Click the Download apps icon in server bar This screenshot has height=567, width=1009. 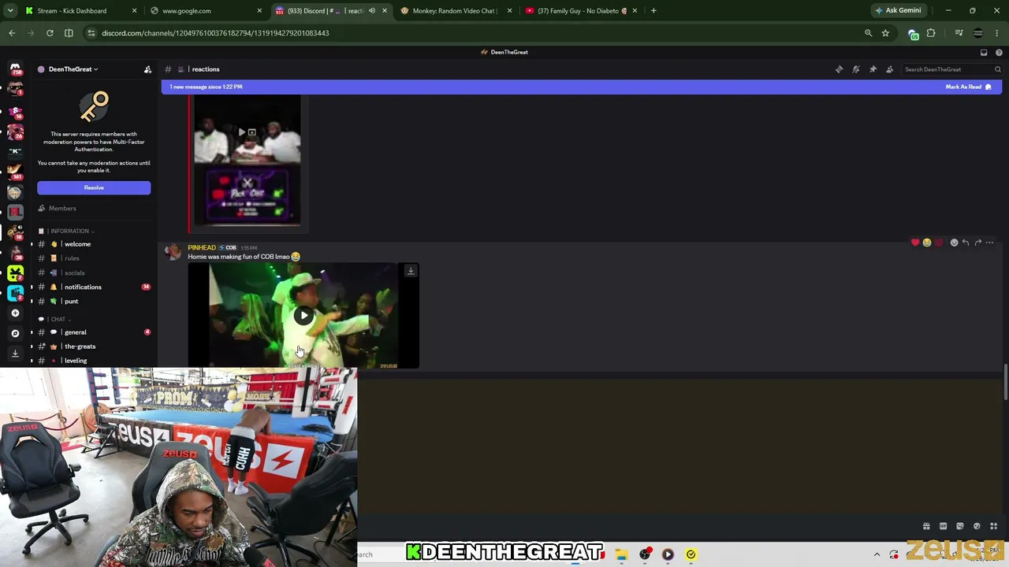[x=15, y=354]
